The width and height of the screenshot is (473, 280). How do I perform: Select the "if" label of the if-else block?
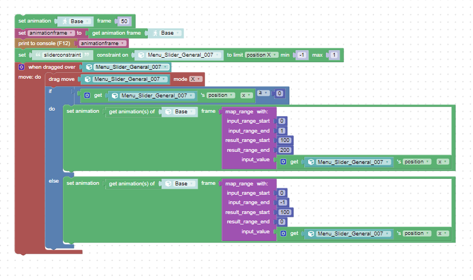(x=50, y=91)
